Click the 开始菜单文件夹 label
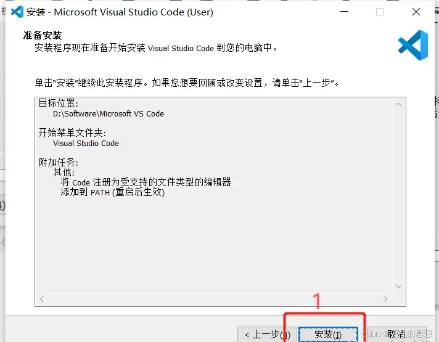The height and width of the screenshot is (342, 439). click(72, 132)
